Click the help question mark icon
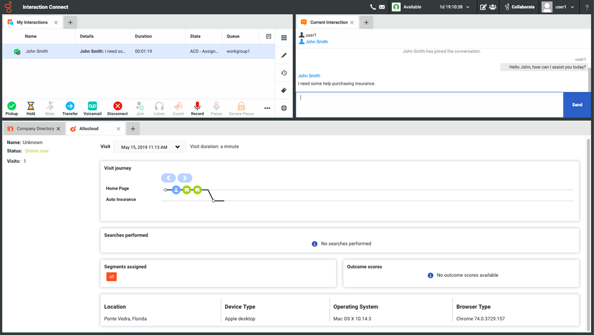Image resolution: width=594 pixels, height=335 pixels. [x=587, y=7]
